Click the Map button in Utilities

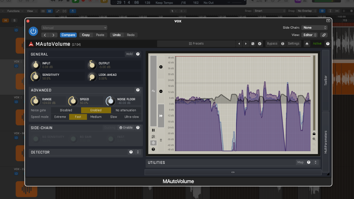300,162
